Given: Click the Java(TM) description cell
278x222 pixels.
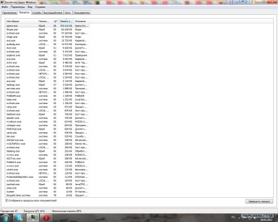Looking at the screenshot, I should (81, 184).
